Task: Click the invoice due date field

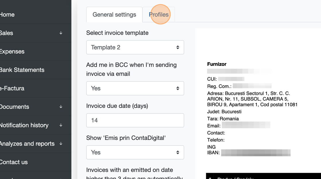Action: [x=135, y=120]
